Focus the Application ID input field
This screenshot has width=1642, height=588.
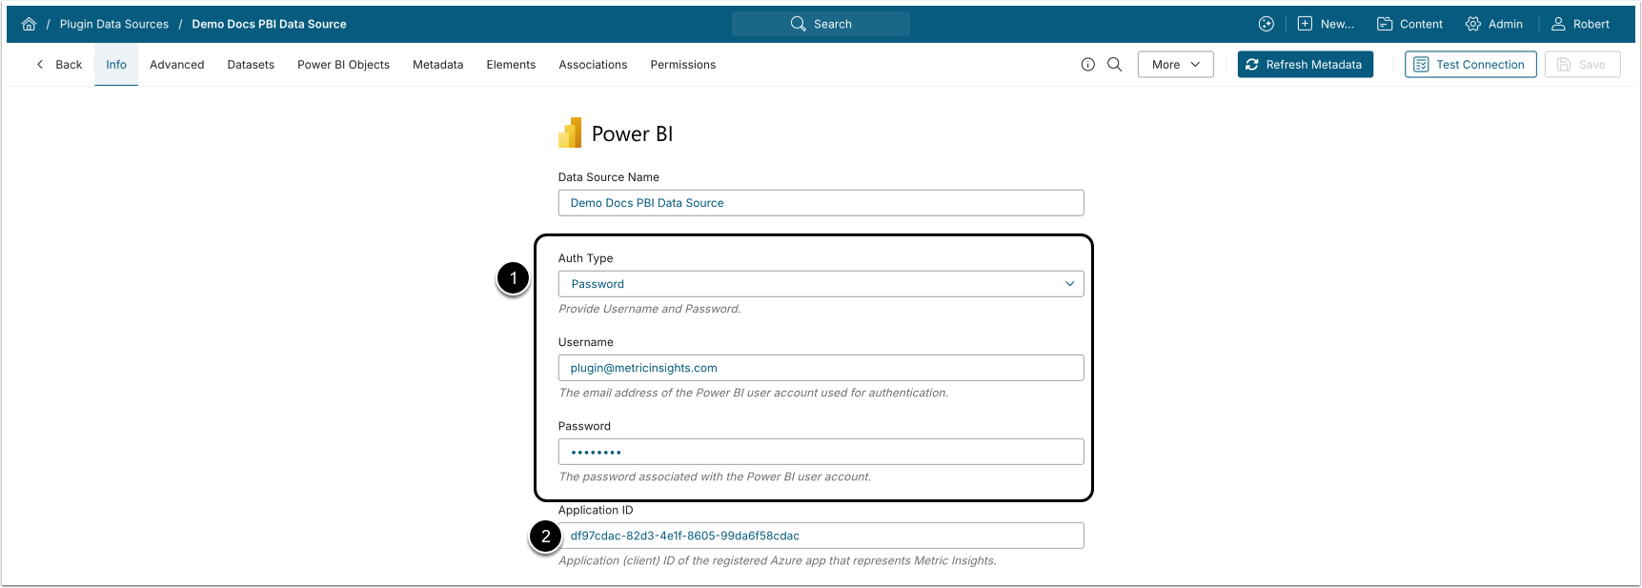click(x=821, y=536)
